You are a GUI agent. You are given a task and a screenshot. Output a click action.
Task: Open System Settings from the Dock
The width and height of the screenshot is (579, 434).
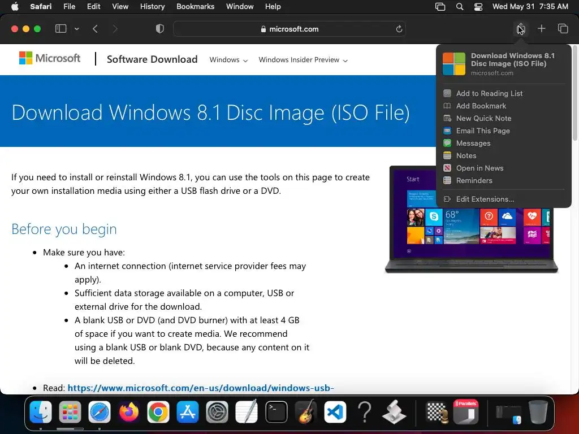pyautogui.click(x=217, y=412)
